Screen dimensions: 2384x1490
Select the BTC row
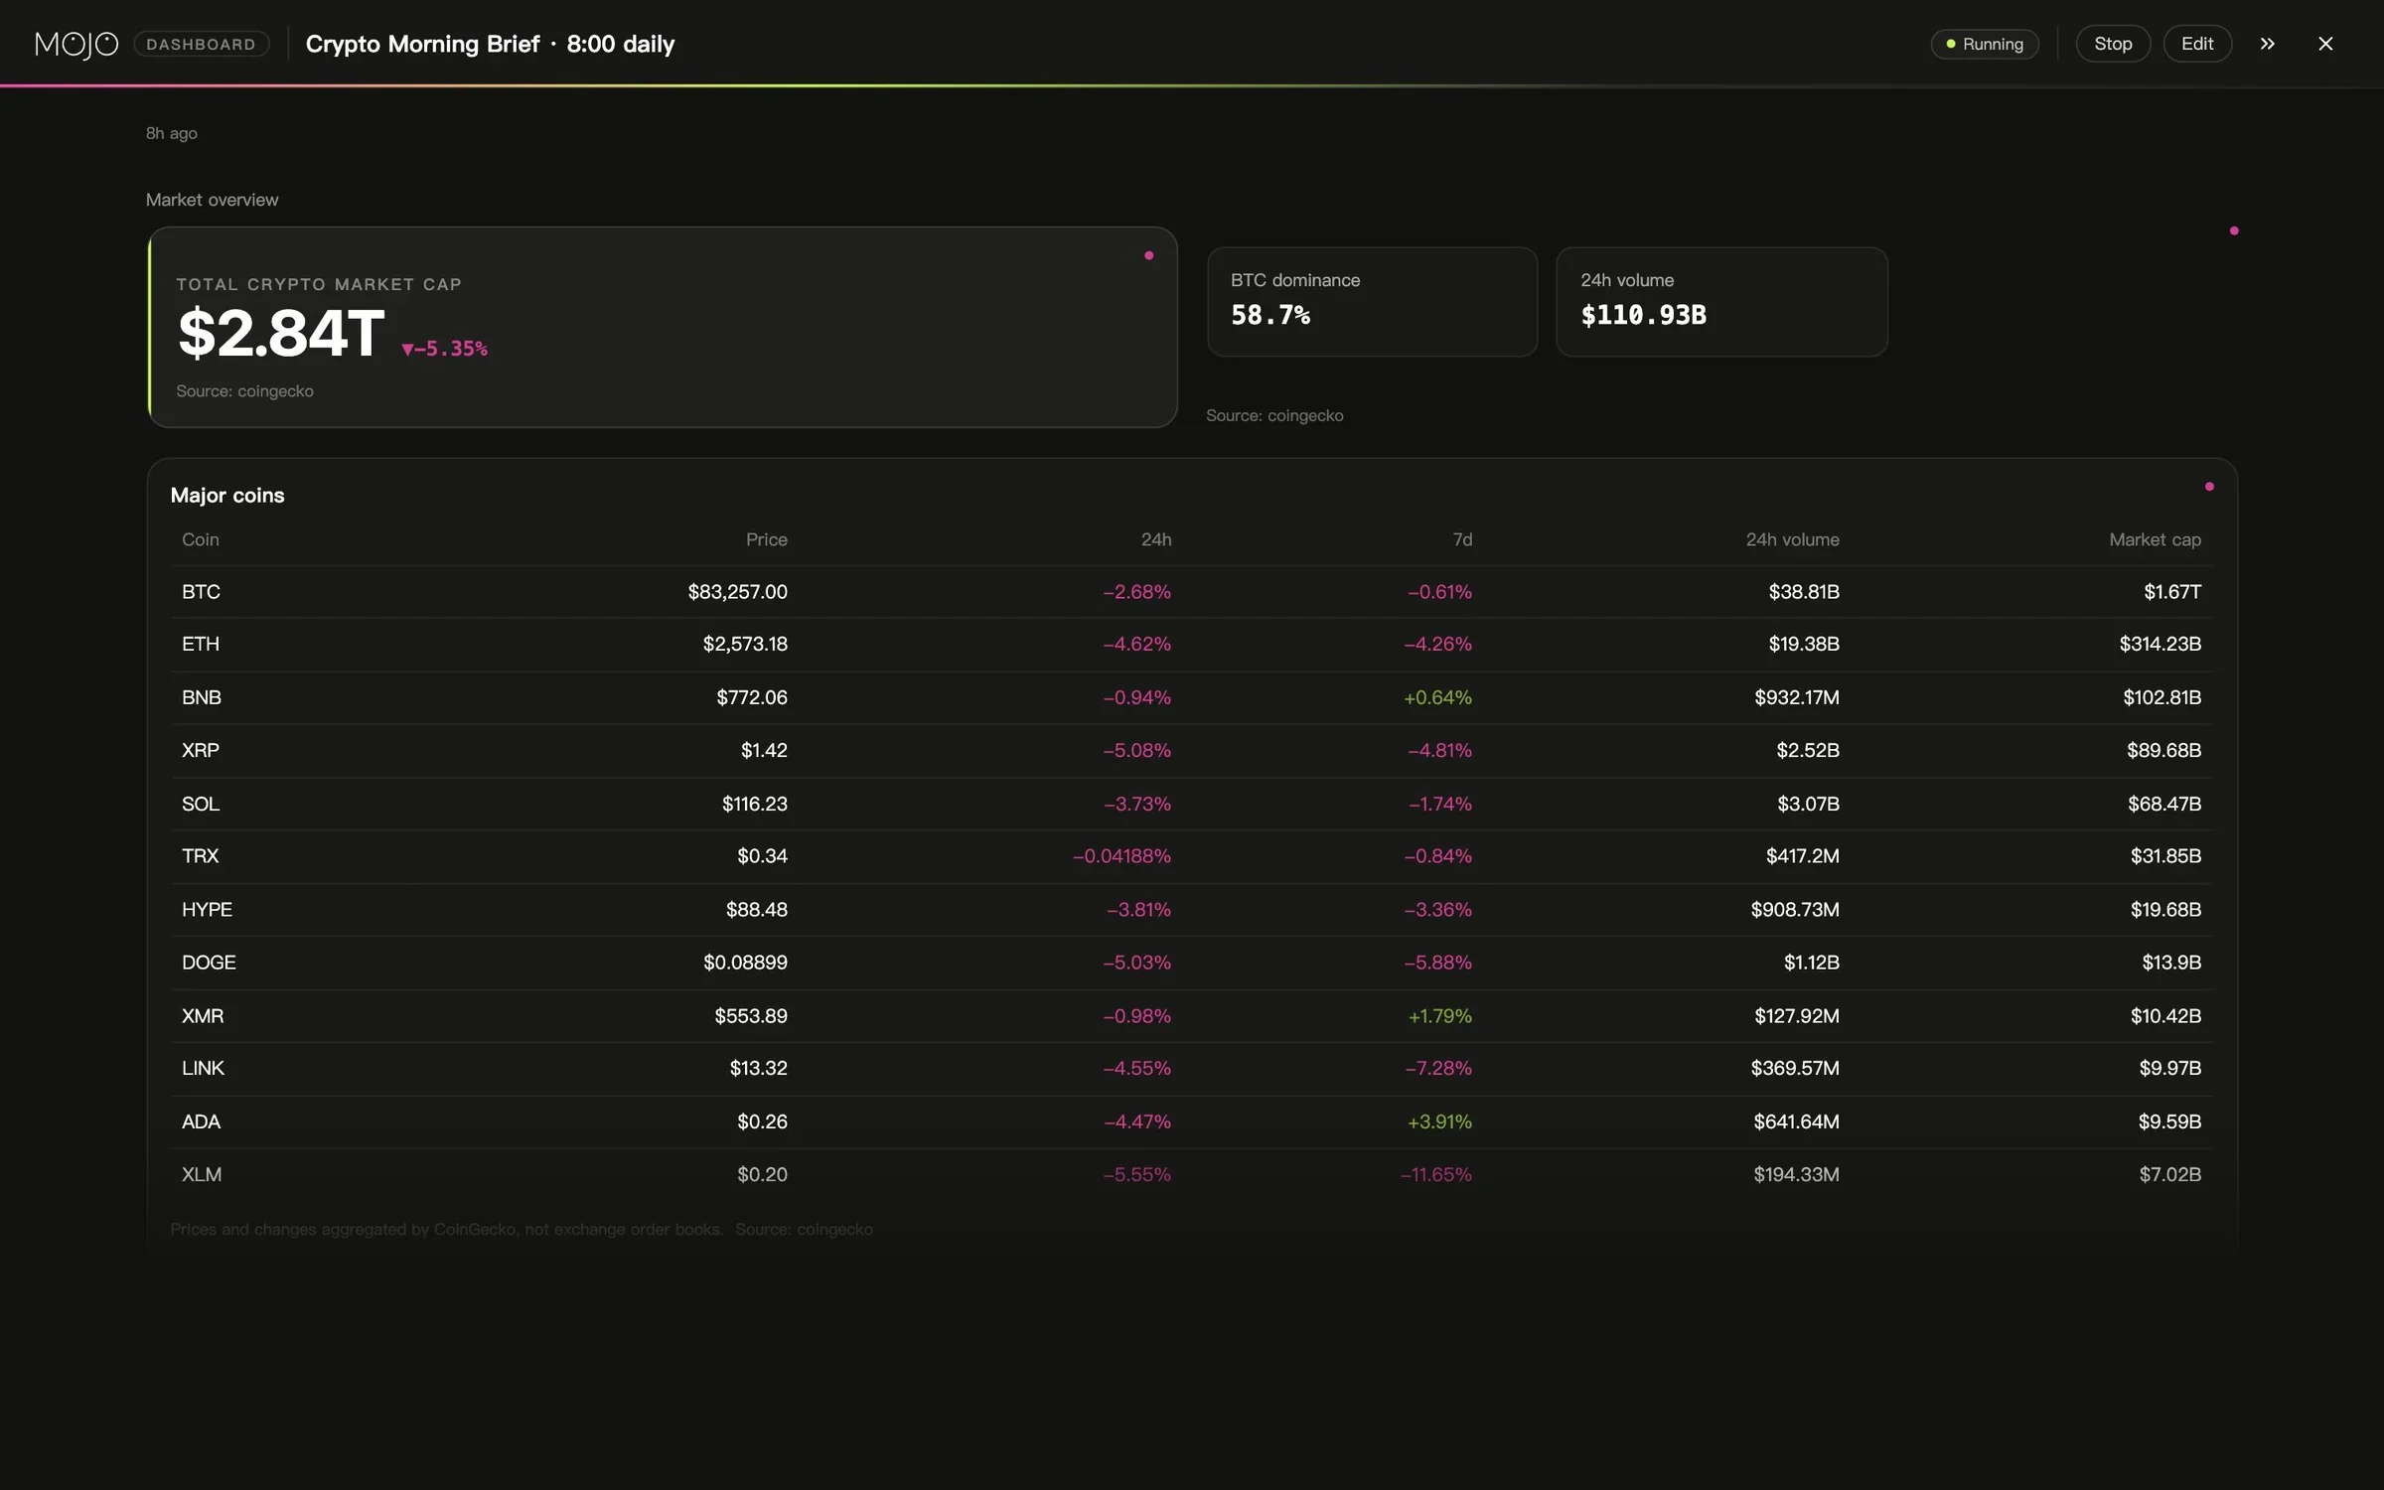pos(1191,592)
